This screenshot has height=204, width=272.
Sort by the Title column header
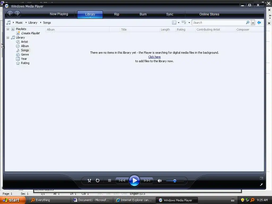(x=140, y=29)
